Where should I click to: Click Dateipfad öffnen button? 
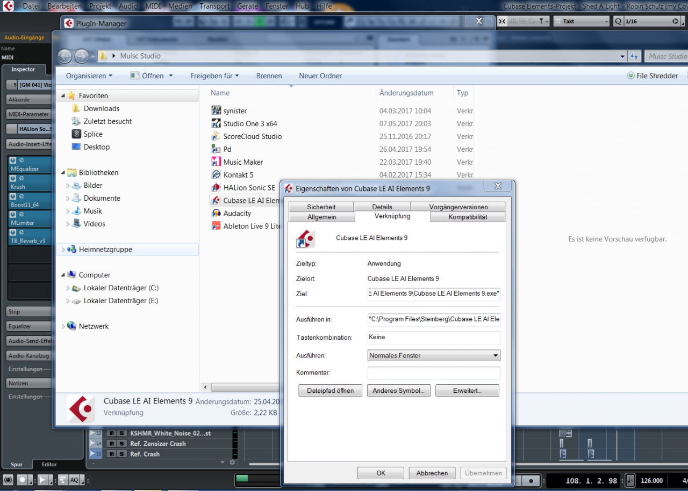point(330,391)
